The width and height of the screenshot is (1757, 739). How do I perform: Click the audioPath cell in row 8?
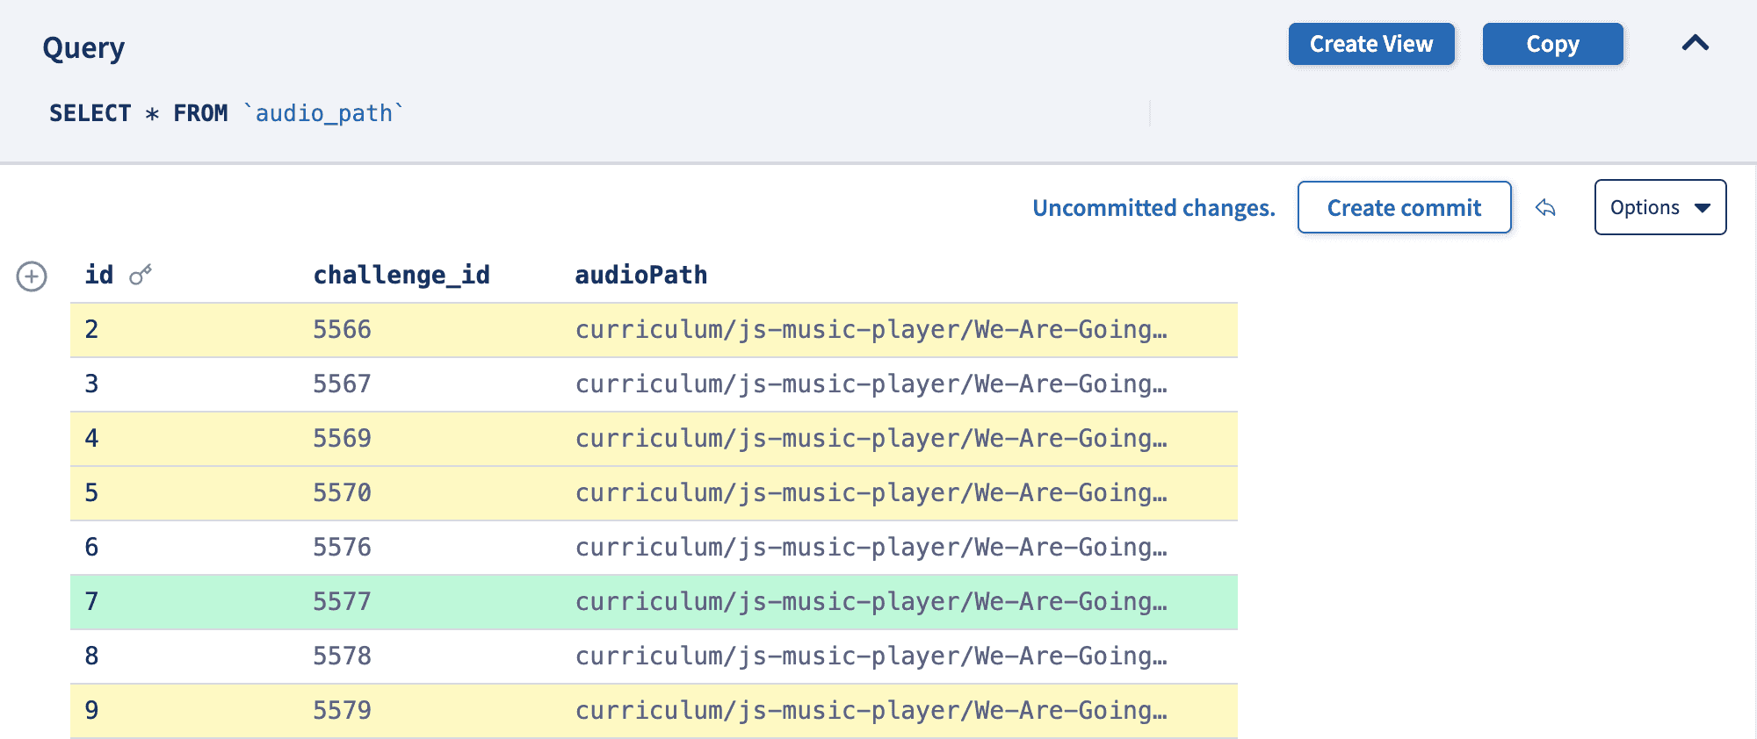pos(870,656)
